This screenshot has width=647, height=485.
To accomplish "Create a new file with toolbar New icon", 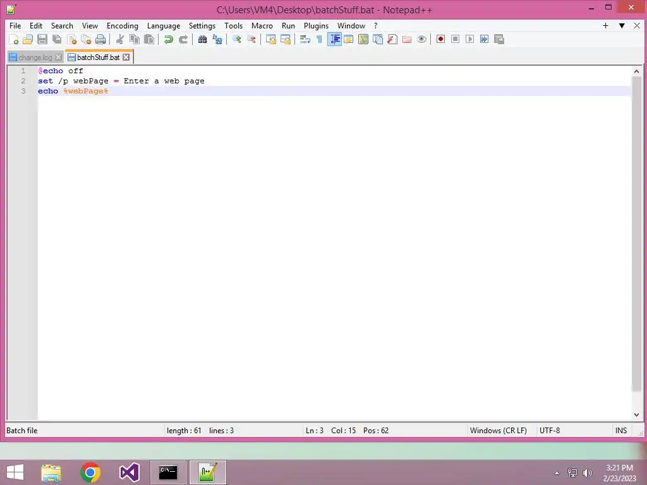I will pos(13,39).
